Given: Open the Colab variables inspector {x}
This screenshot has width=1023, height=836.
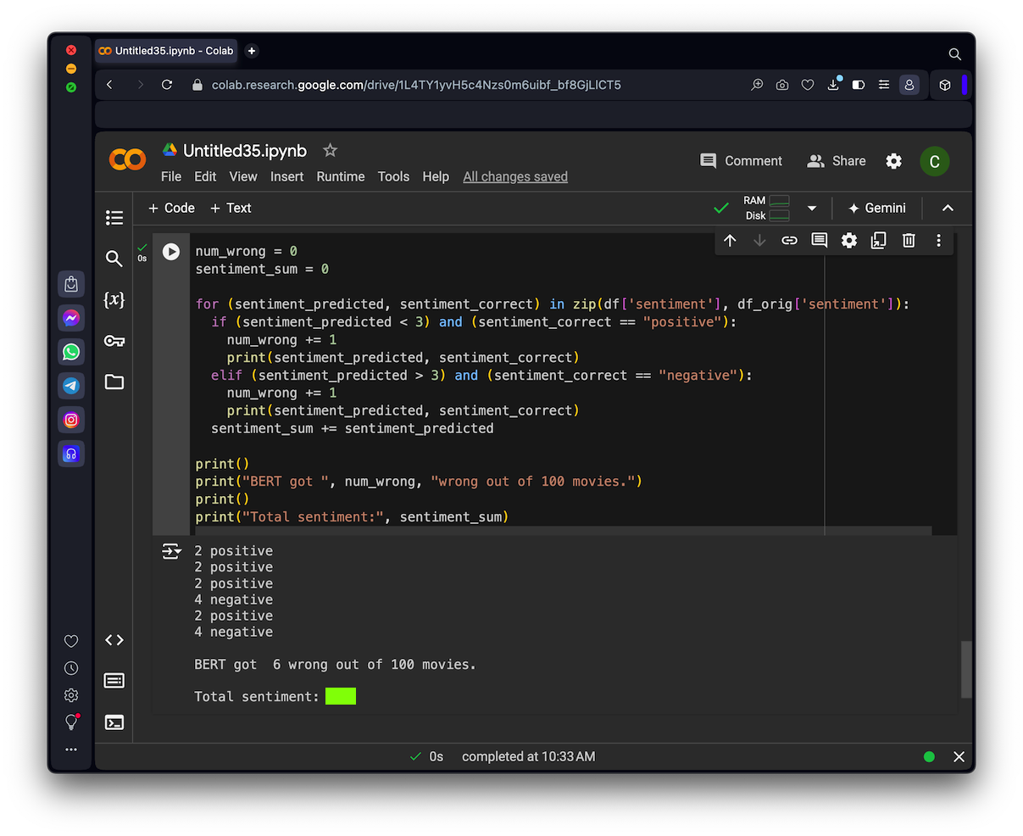Looking at the screenshot, I should (x=114, y=299).
